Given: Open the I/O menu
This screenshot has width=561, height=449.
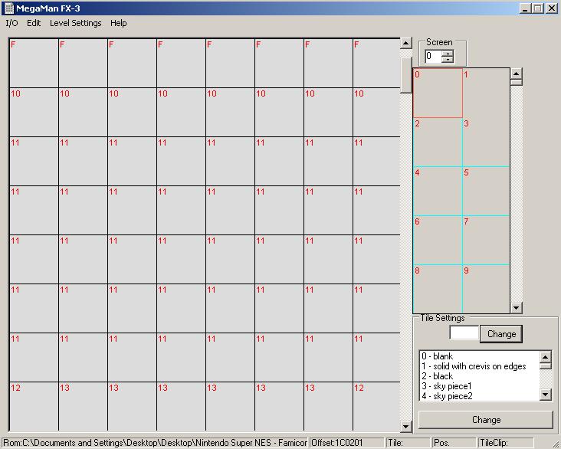Looking at the screenshot, I should pos(11,23).
